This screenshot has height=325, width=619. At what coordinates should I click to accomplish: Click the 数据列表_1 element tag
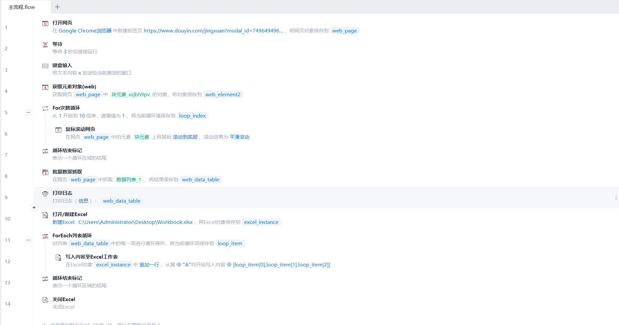[129, 180]
